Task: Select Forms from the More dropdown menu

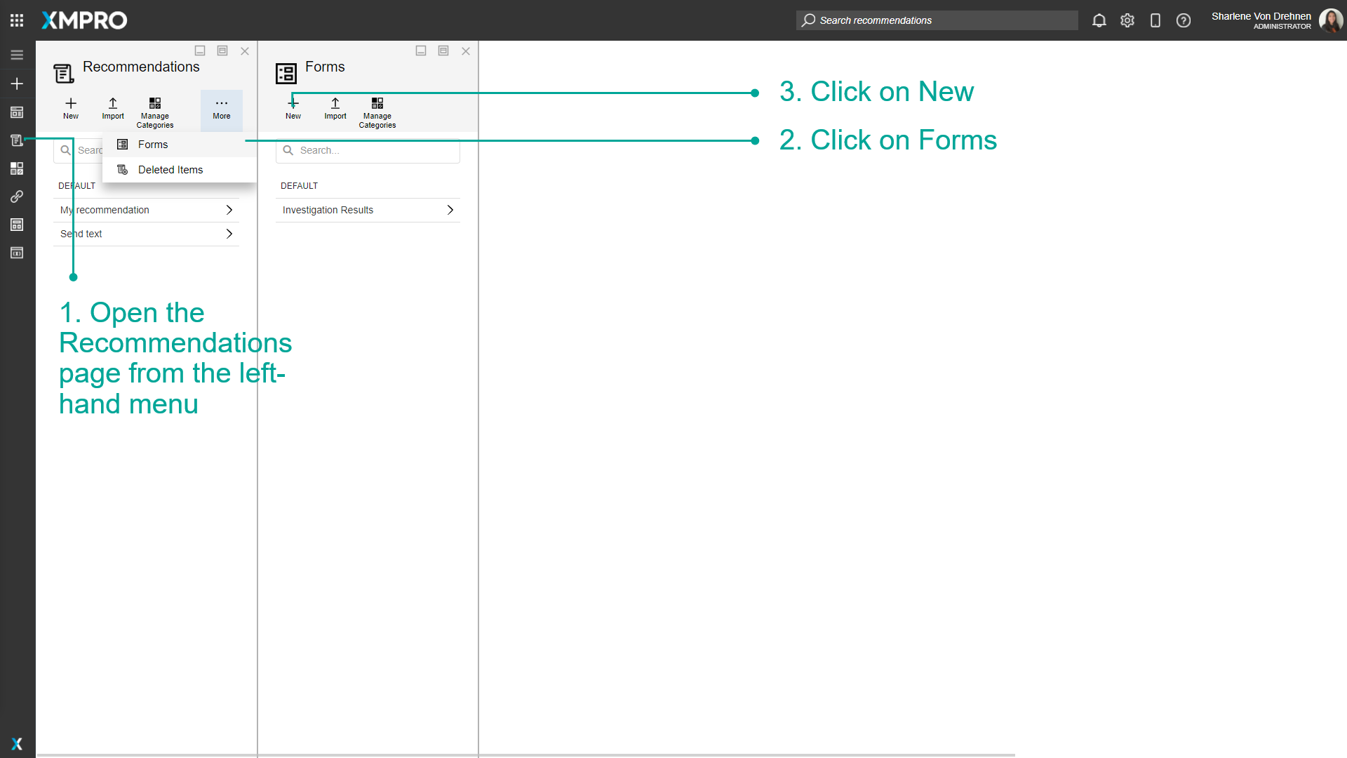Action: pyautogui.click(x=152, y=144)
